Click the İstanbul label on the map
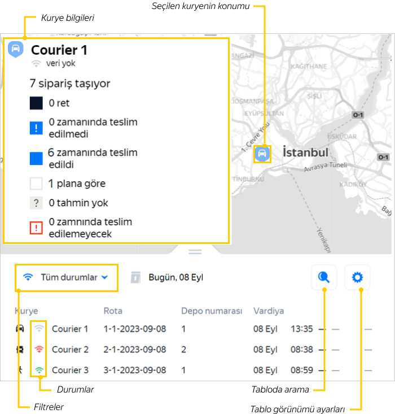Screen dimensions: 395x414 305,153
